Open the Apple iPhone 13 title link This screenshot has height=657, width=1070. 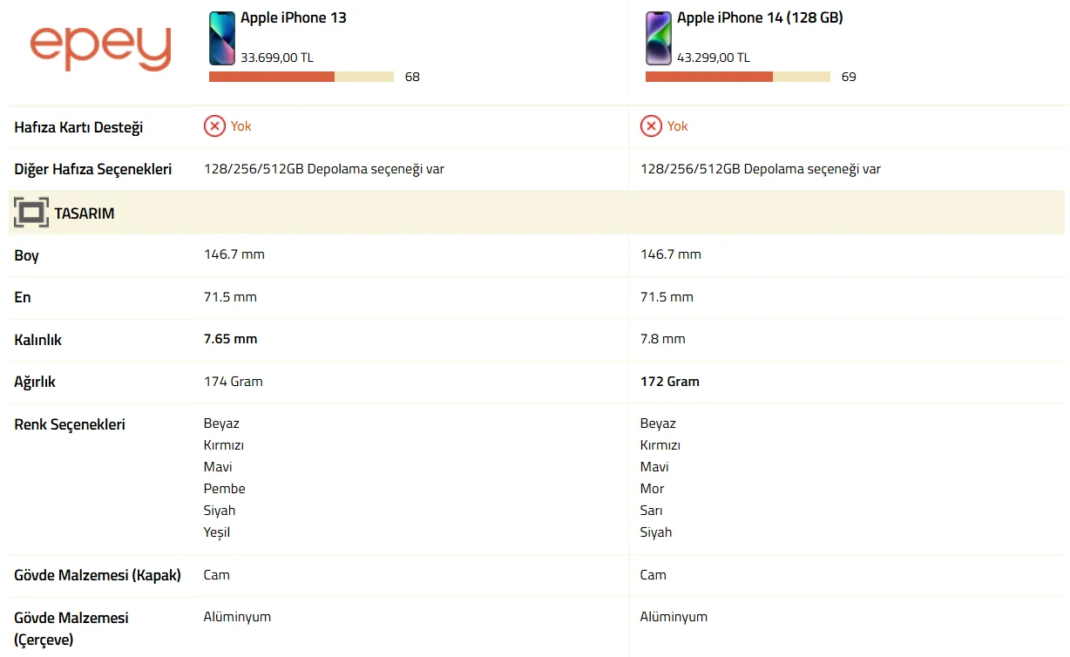click(x=294, y=17)
